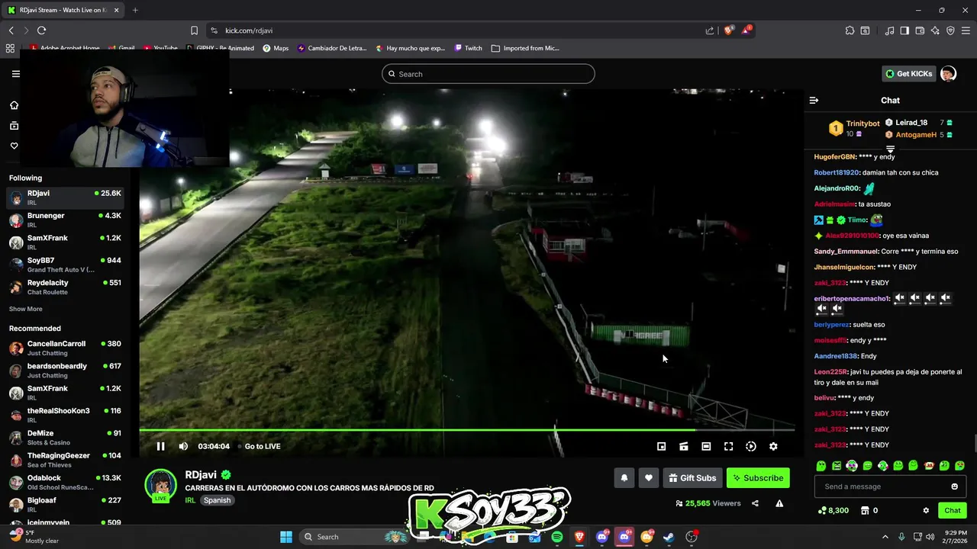Click the clip creation icon in player

pyautogui.click(x=684, y=446)
